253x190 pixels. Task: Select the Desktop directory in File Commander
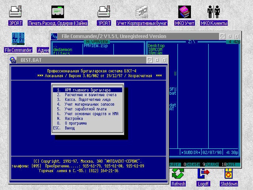click(x=156, y=46)
